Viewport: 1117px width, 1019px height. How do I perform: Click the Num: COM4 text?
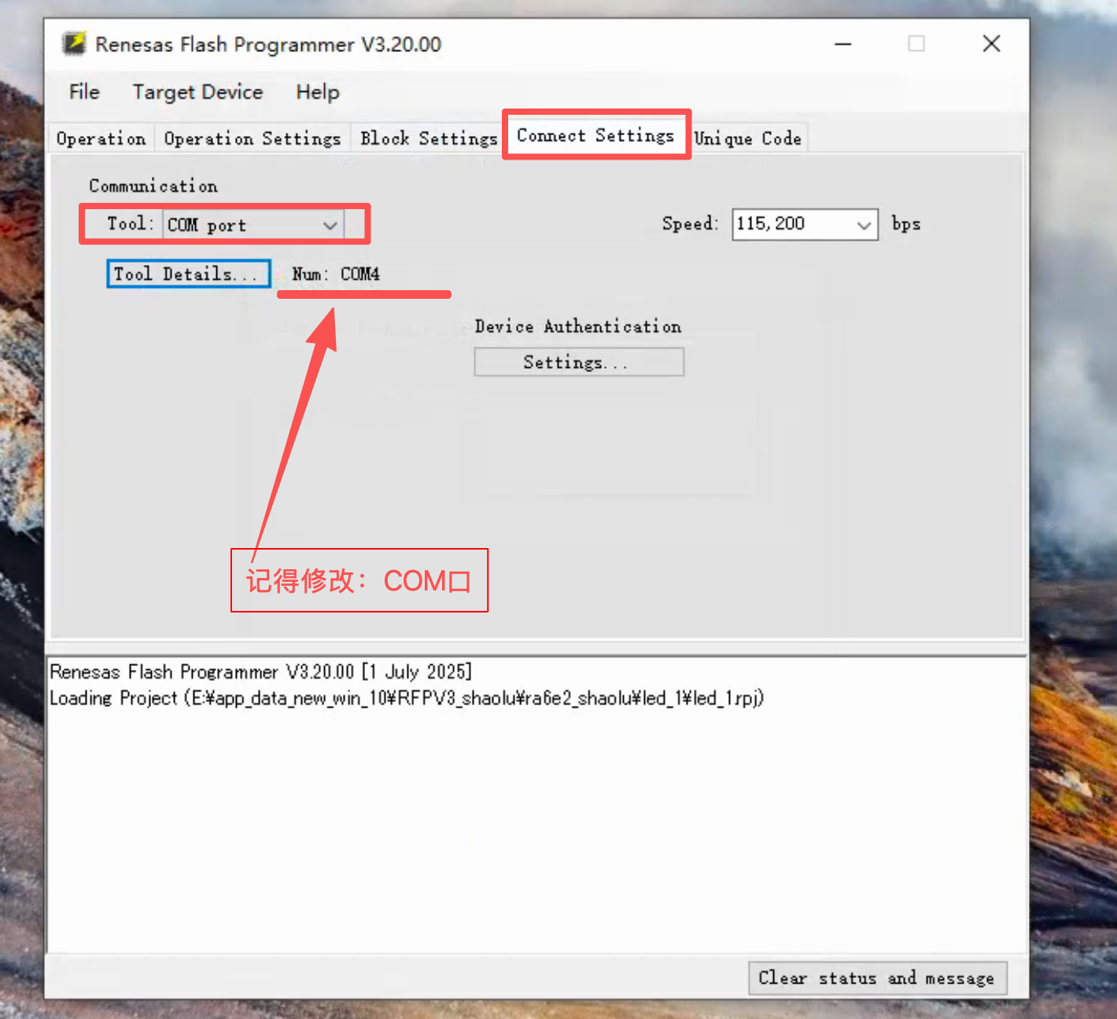(336, 274)
